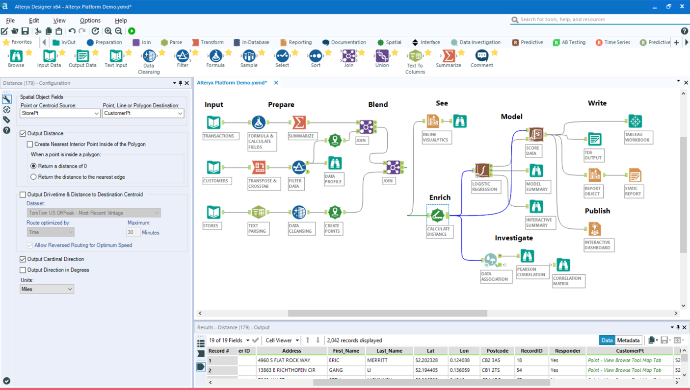Select the Data Cleansing tool in Favorites

149,62
